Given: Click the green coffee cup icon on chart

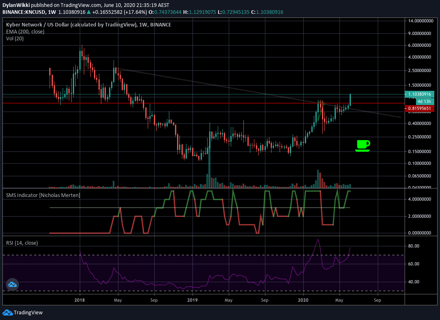Looking at the screenshot, I should [x=363, y=146].
